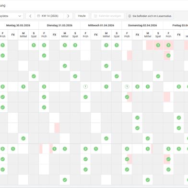Go to next calendar week
188x188 pixels.
click(68, 16)
